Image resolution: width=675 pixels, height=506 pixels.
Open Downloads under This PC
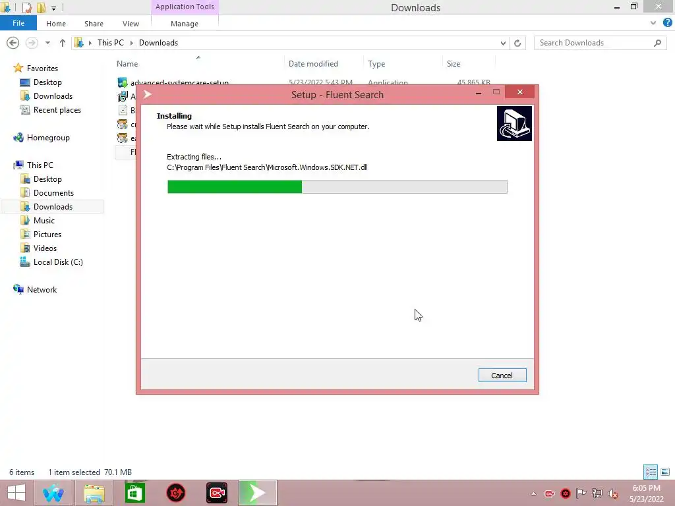point(53,206)
